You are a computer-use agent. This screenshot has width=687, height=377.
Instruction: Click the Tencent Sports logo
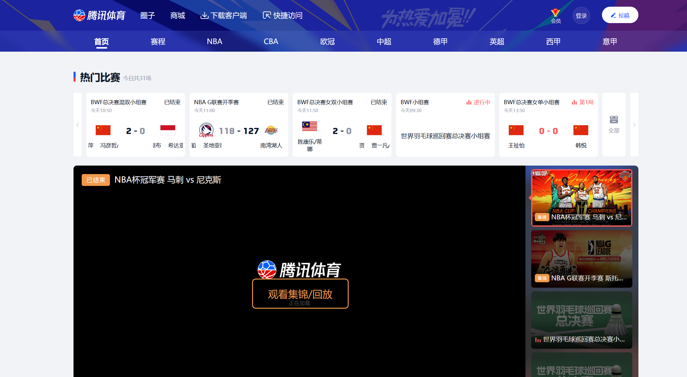click(x=100, y=15)
